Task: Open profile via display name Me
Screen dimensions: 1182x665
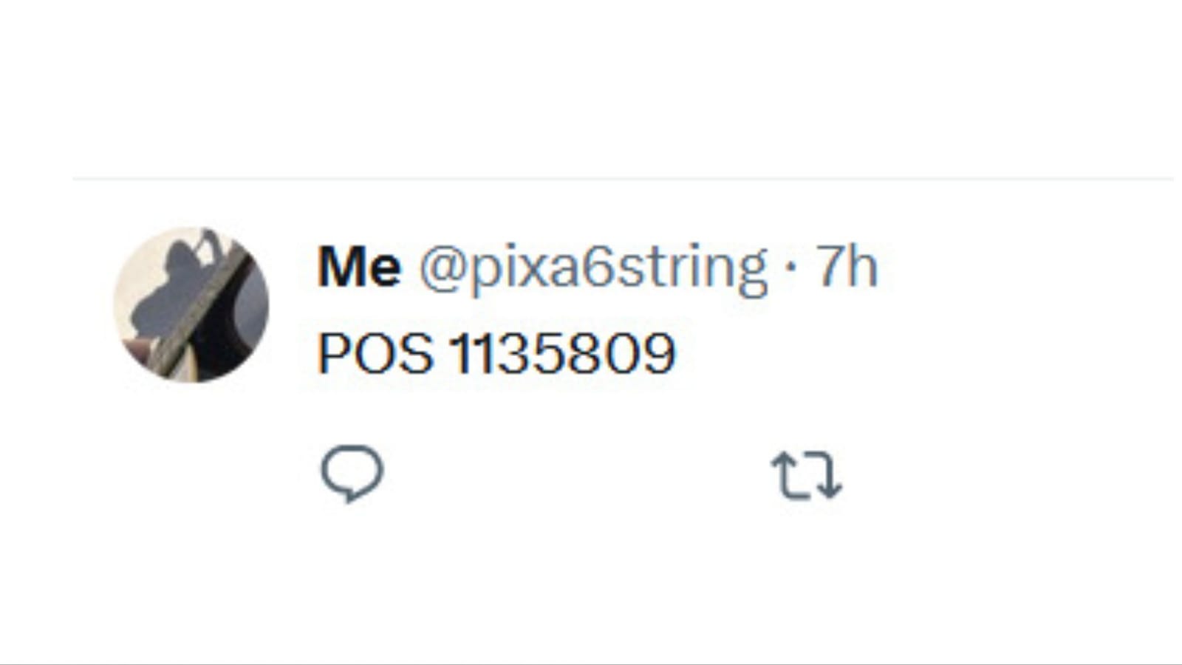Action: [x=360, y=267]
